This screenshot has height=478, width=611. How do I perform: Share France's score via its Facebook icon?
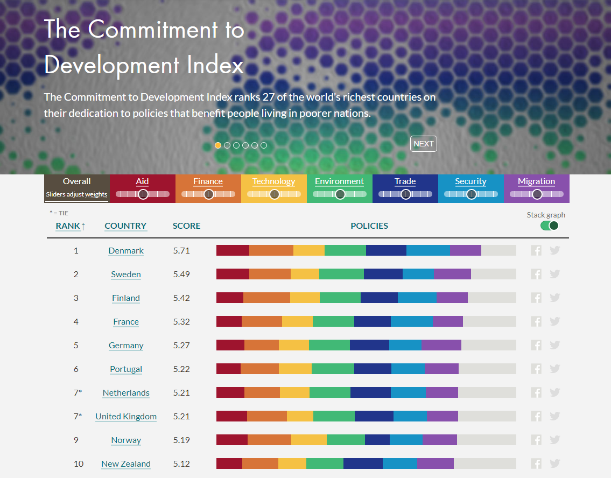click(536, 321)
